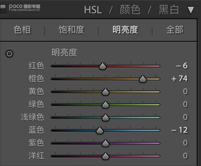The width and height of the screenshot is (201, 166).
Task: Click the 洋红 value field showing 0
Action: [x=185, y=156]
